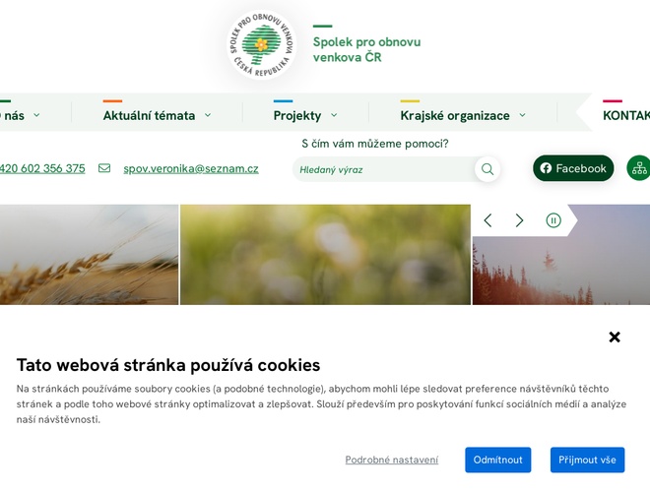The height and width of the screenshot is (492, 650).
Task: Reject cookies with Odmítnout
Action: pyautogui.click(x=498, y=460)
